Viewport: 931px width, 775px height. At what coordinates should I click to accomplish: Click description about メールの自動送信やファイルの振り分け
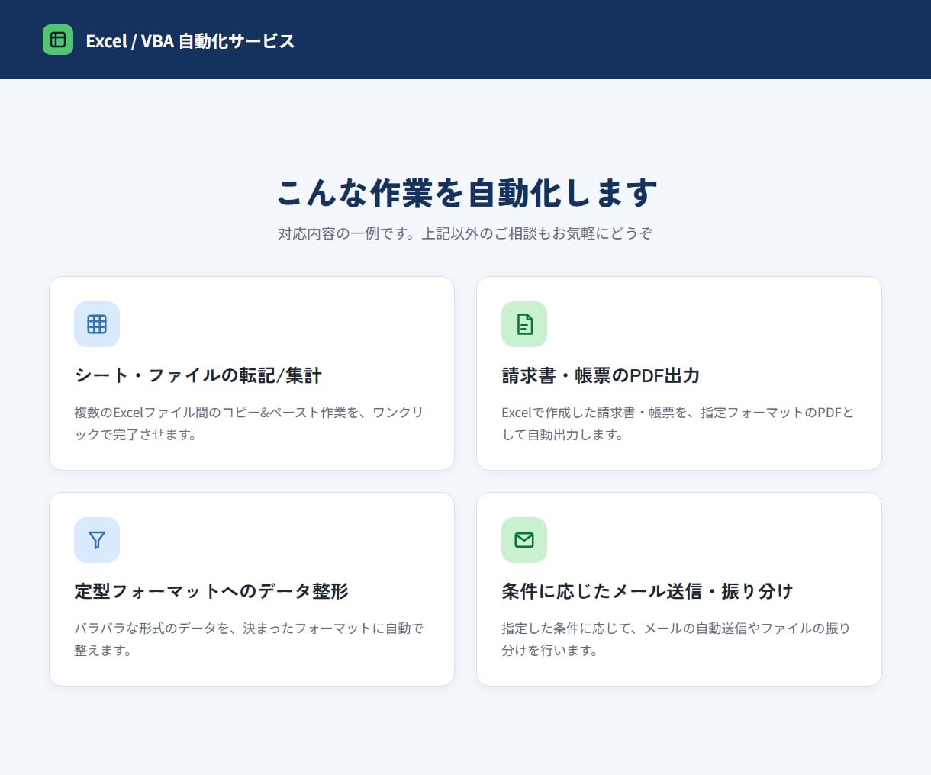click(x=676, y=639)
